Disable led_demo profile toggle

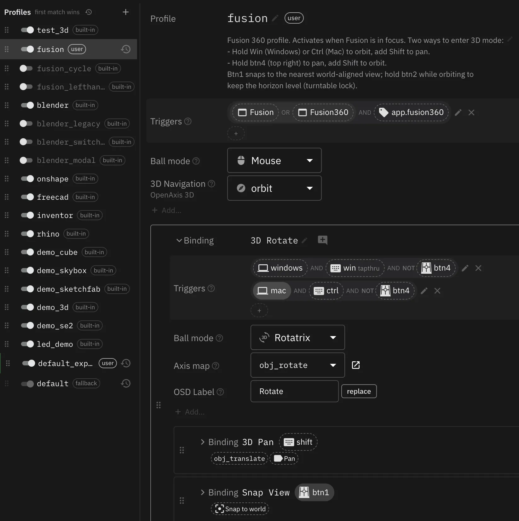[x=27, y=344]
